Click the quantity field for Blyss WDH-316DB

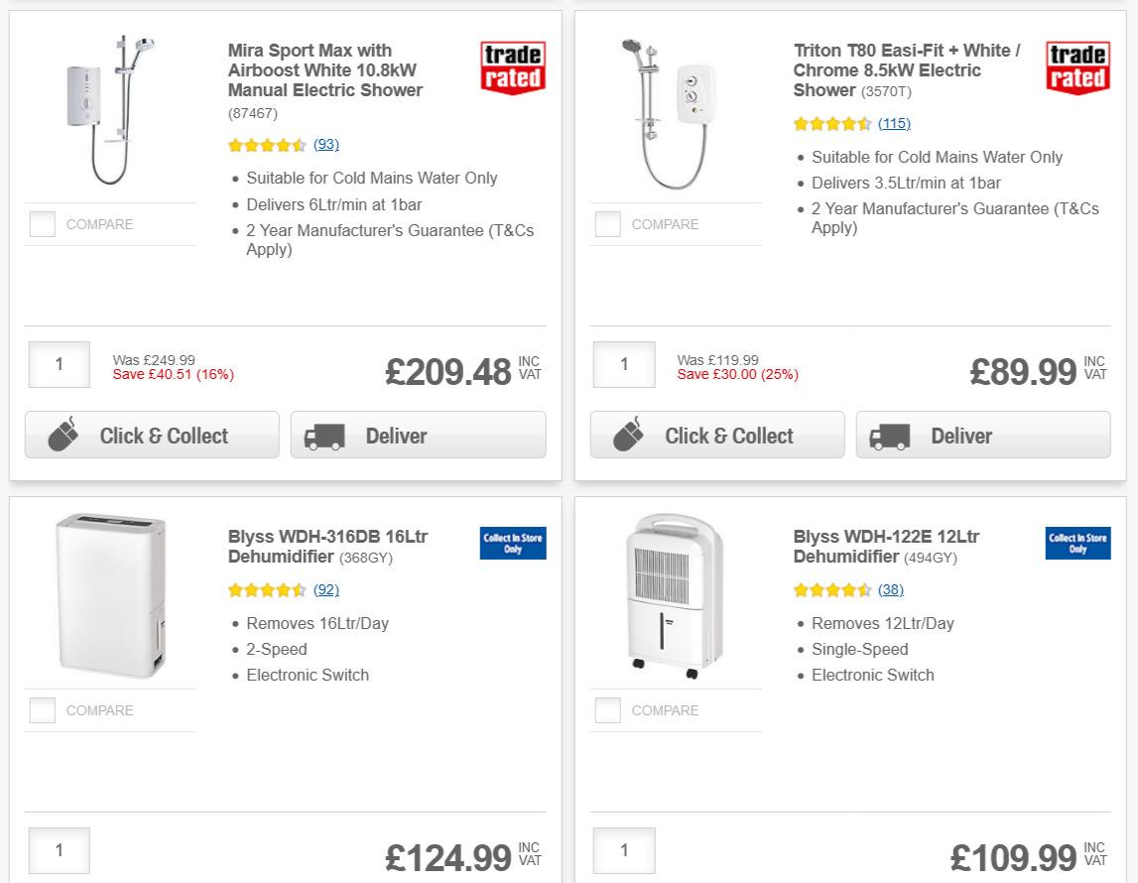59,850
